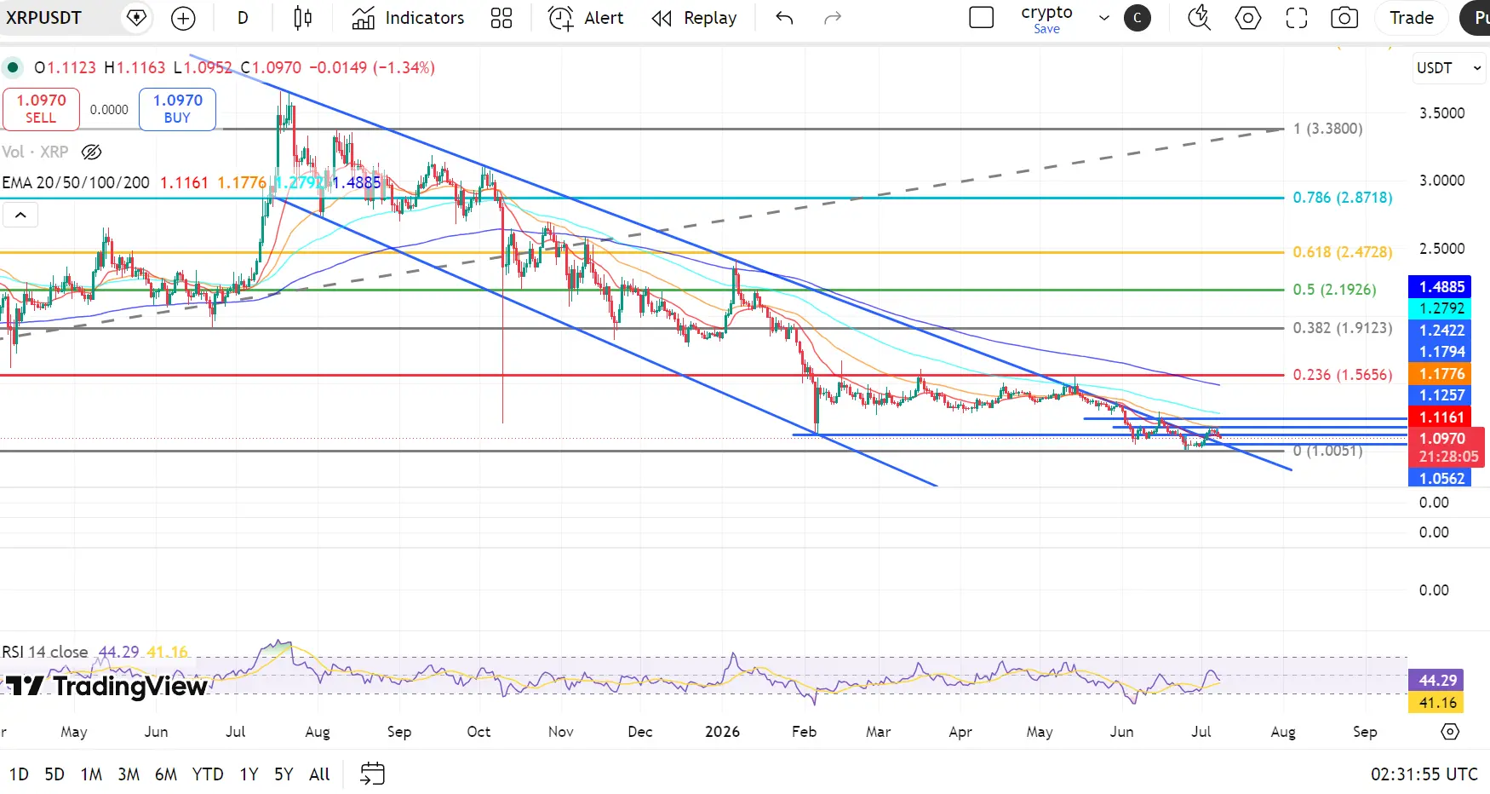The image size is (1490, 794).
Task: Select the 0.382 (1.9123) Fibonacci level label
Action: pos(1343,328)
